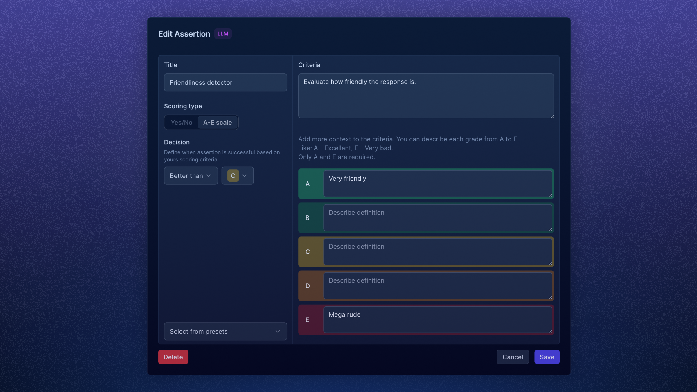Open the grade C threshold dropdown
Viewport: 697px width, 392px height.
click(238, 176)
